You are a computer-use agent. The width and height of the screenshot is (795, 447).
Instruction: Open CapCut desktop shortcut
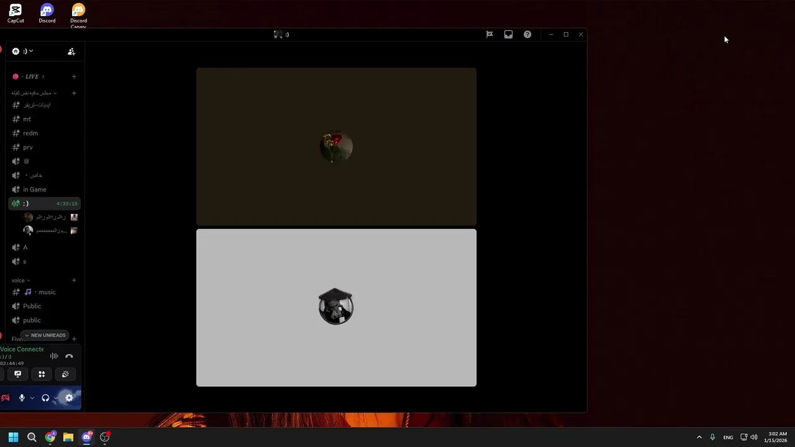16,14
